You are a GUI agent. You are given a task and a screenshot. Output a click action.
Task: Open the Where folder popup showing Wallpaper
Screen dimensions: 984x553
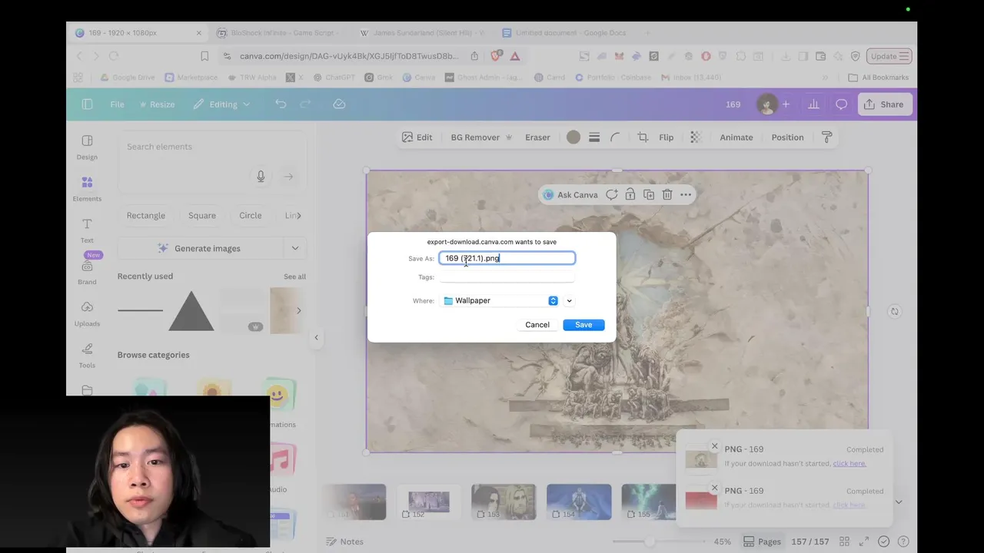(x=500, y=300)
